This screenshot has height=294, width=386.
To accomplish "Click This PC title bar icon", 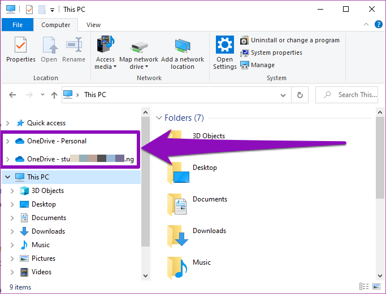I will [x=11, y=10].
